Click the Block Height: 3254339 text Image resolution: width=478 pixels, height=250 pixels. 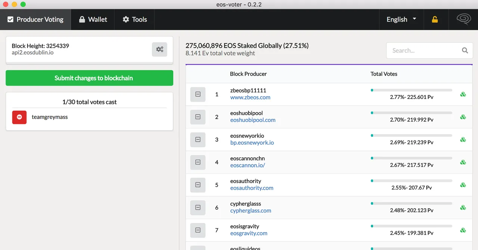click(40, 46)
